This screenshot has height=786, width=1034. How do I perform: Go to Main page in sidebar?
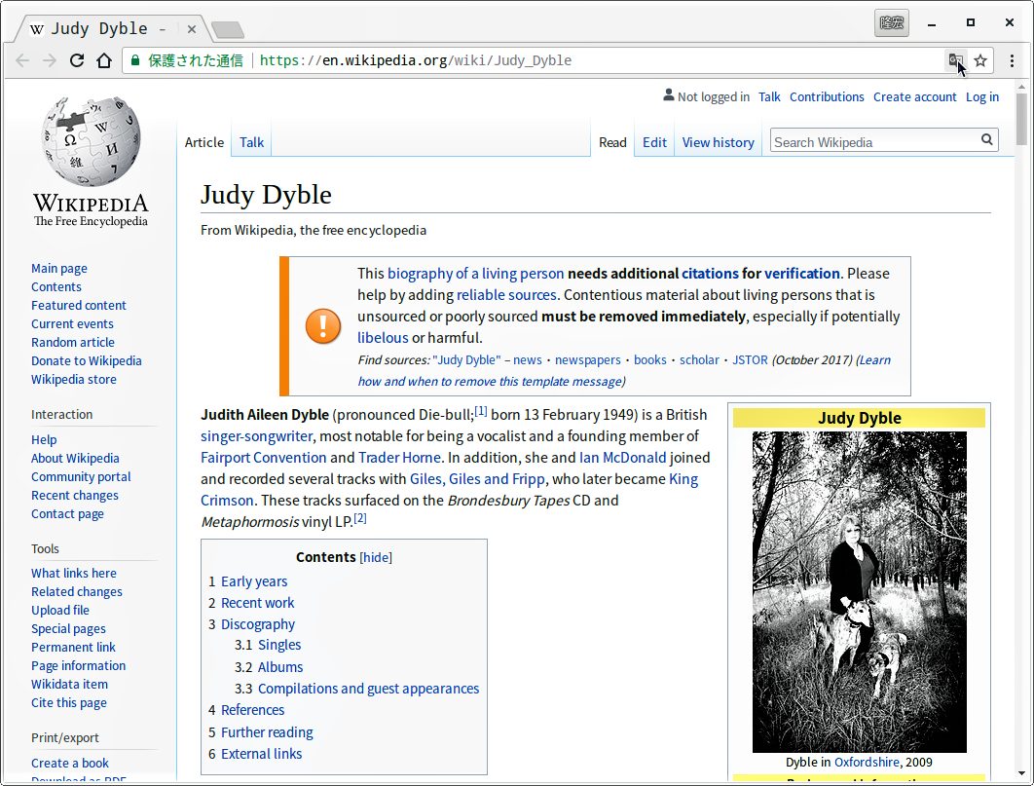click(x=58, y=269)
